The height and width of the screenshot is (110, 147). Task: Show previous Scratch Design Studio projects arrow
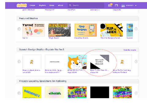(19, 61)
